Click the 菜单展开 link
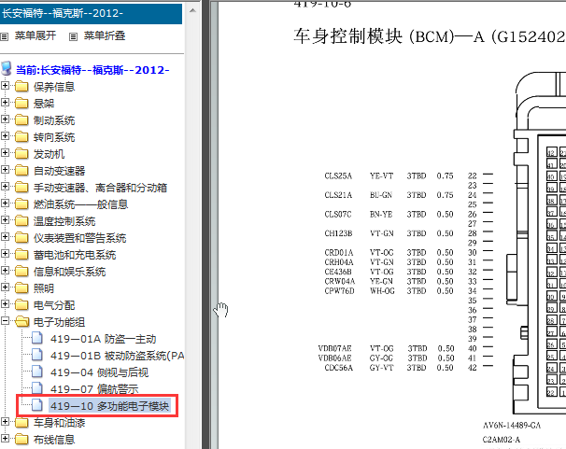This screenshot has width=566, height=449. [35, 35]
